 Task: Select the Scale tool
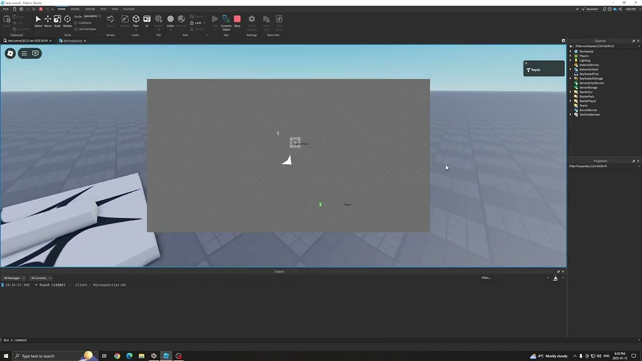(x=57, y=19)
